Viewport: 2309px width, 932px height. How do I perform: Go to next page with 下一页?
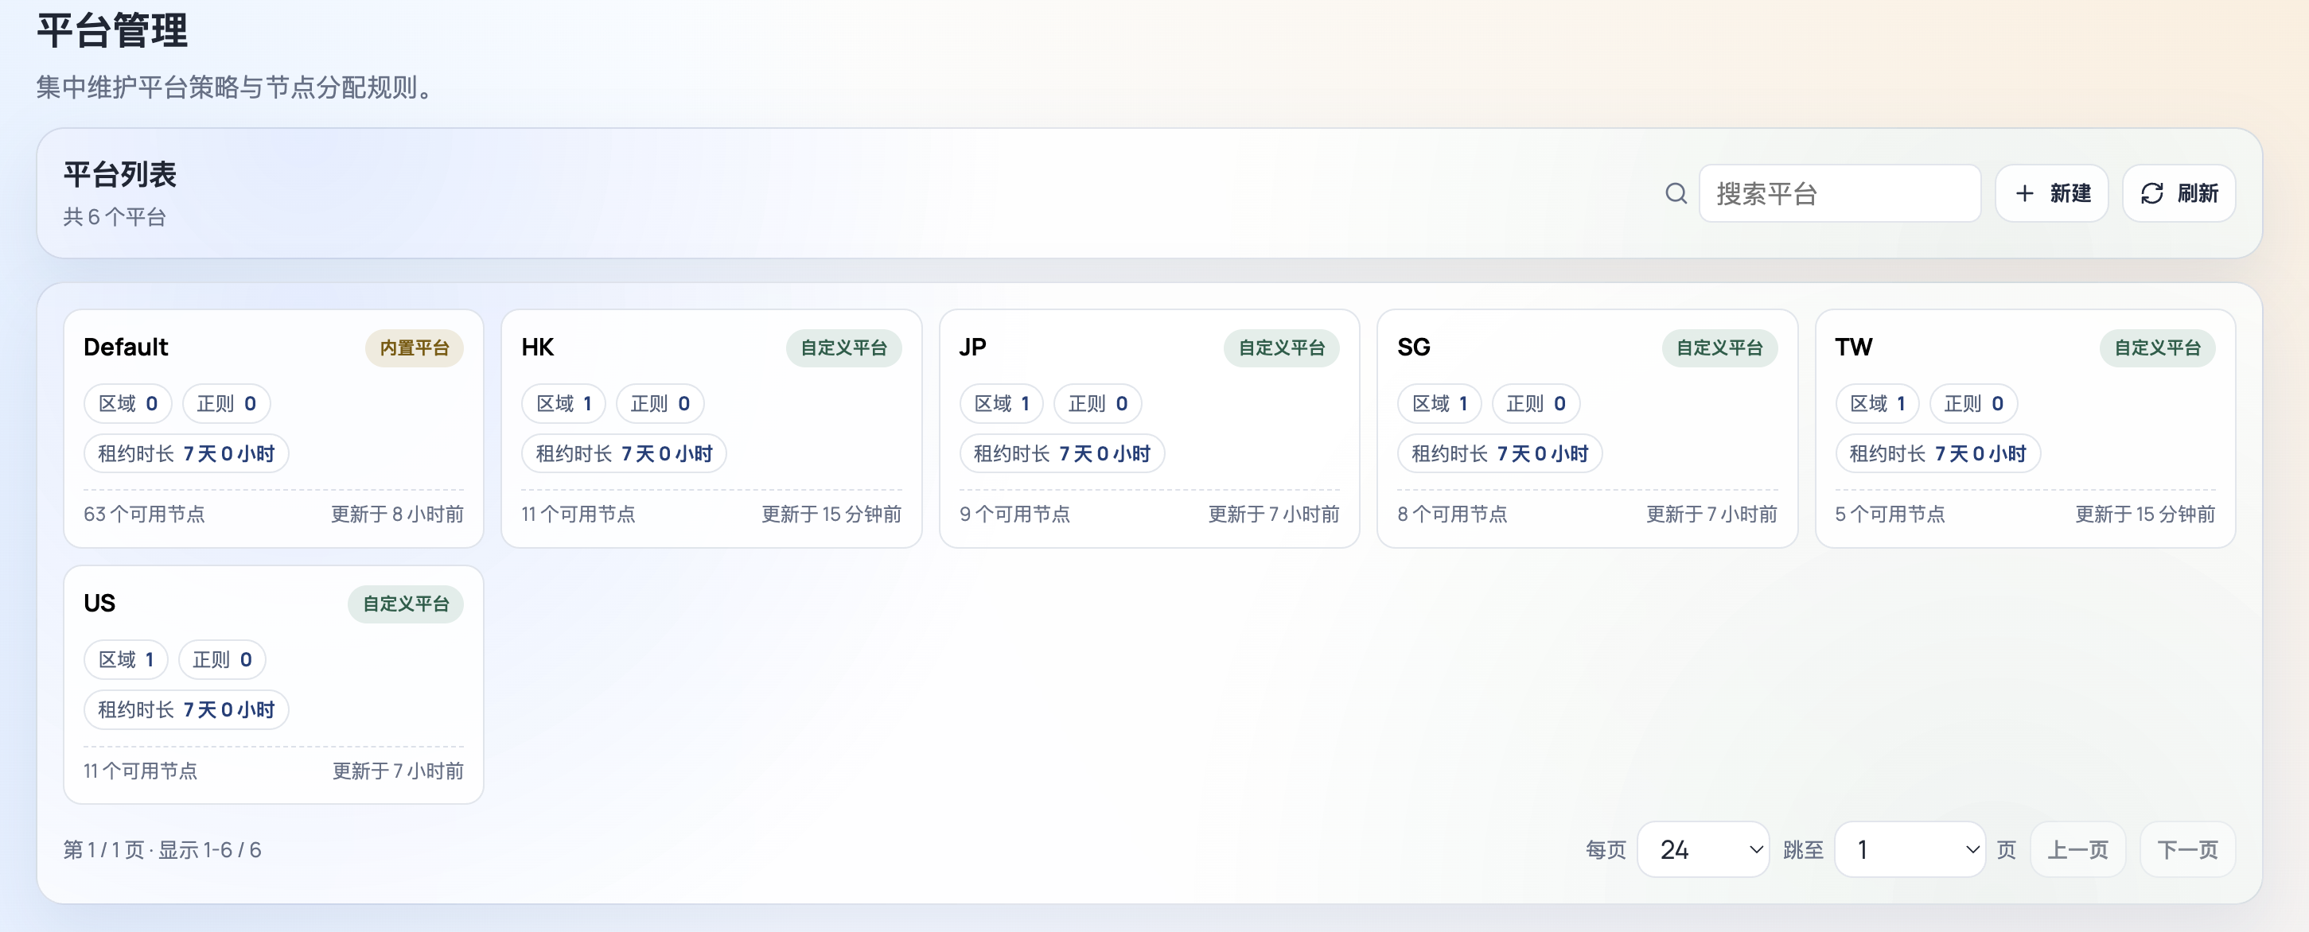(x=2186, y=849)
